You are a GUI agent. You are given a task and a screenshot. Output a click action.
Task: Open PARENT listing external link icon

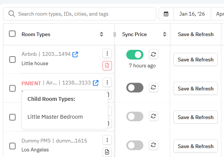pyautogui.click(x=96, y=83)
